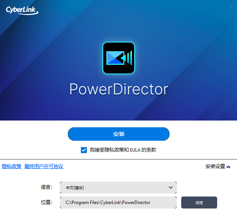
Task: Click the 位置 label
Action: pos(46,203)
